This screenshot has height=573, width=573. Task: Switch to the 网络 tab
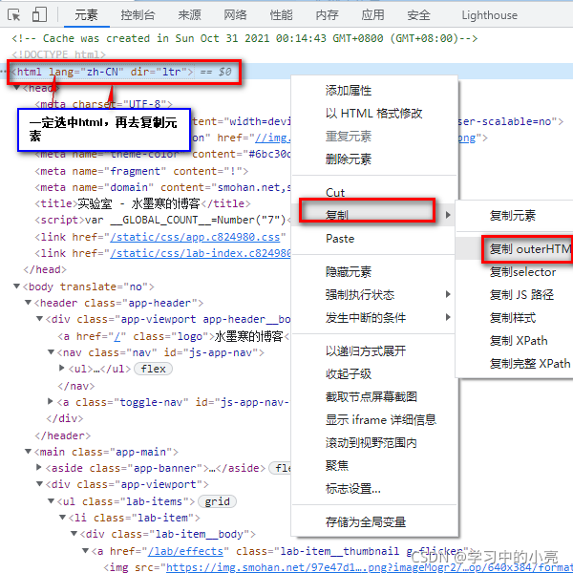click(235, 15)
